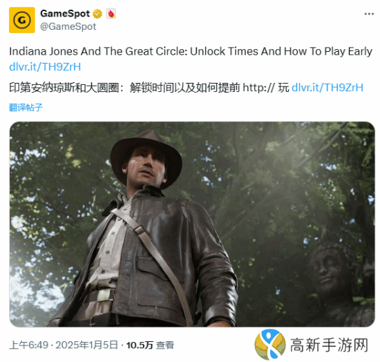Open the Indiana Jones image thumbnail

pyautogui.click(x=192, y=224)
